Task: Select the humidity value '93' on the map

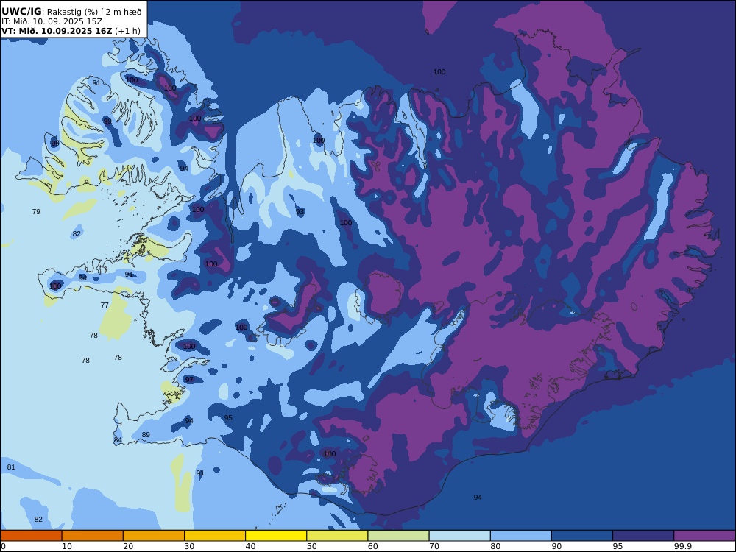Action: tap(300, 212)
